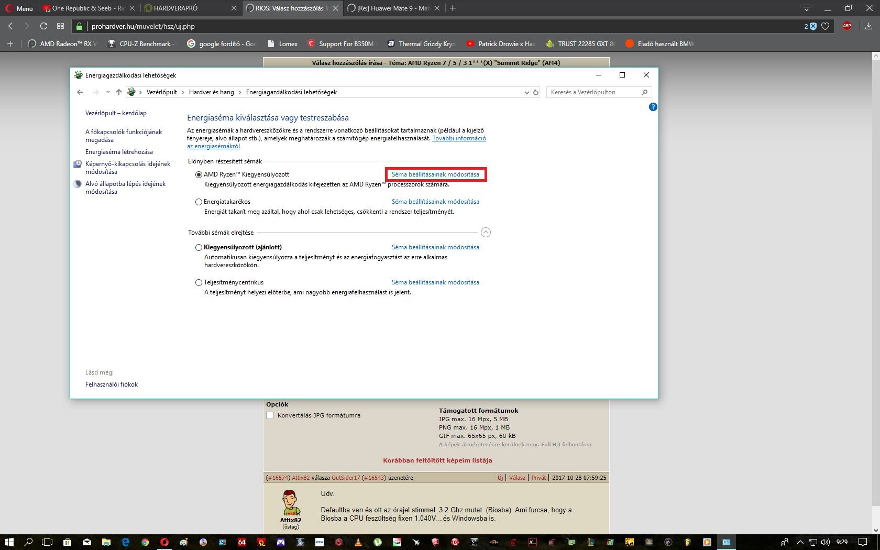The height and width of the screenshot is (550, 880).
Task: Refresh the Control Panel window
Action: click(x=536, y=92)
